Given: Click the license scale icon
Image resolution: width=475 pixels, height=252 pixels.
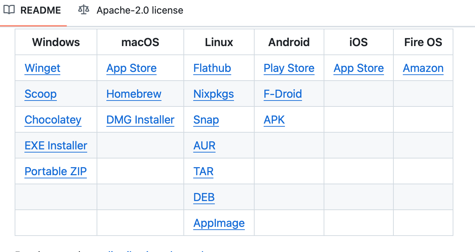Looking at the screenshot, I should 84,10.
